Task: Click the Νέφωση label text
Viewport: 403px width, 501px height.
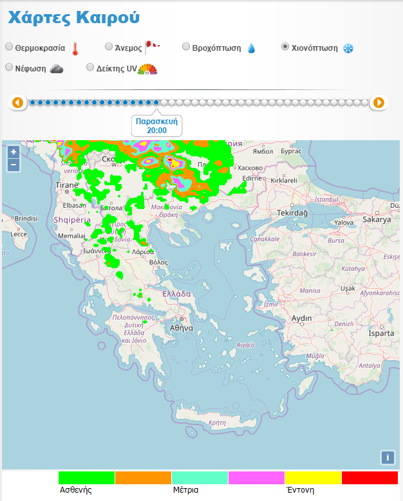Action: 31,69
